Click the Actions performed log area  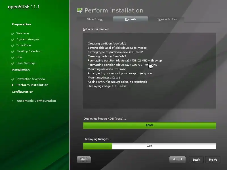(x=150, y=71)
